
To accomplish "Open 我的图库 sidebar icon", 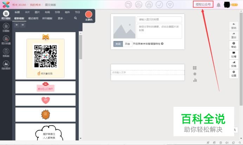I will click(x=6, y=65).
